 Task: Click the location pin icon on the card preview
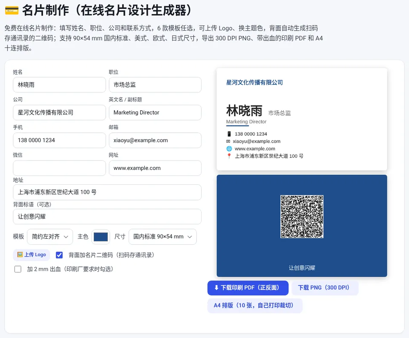point(229,156)
